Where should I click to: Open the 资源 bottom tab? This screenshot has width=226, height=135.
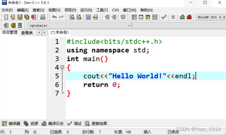(31, 124)
